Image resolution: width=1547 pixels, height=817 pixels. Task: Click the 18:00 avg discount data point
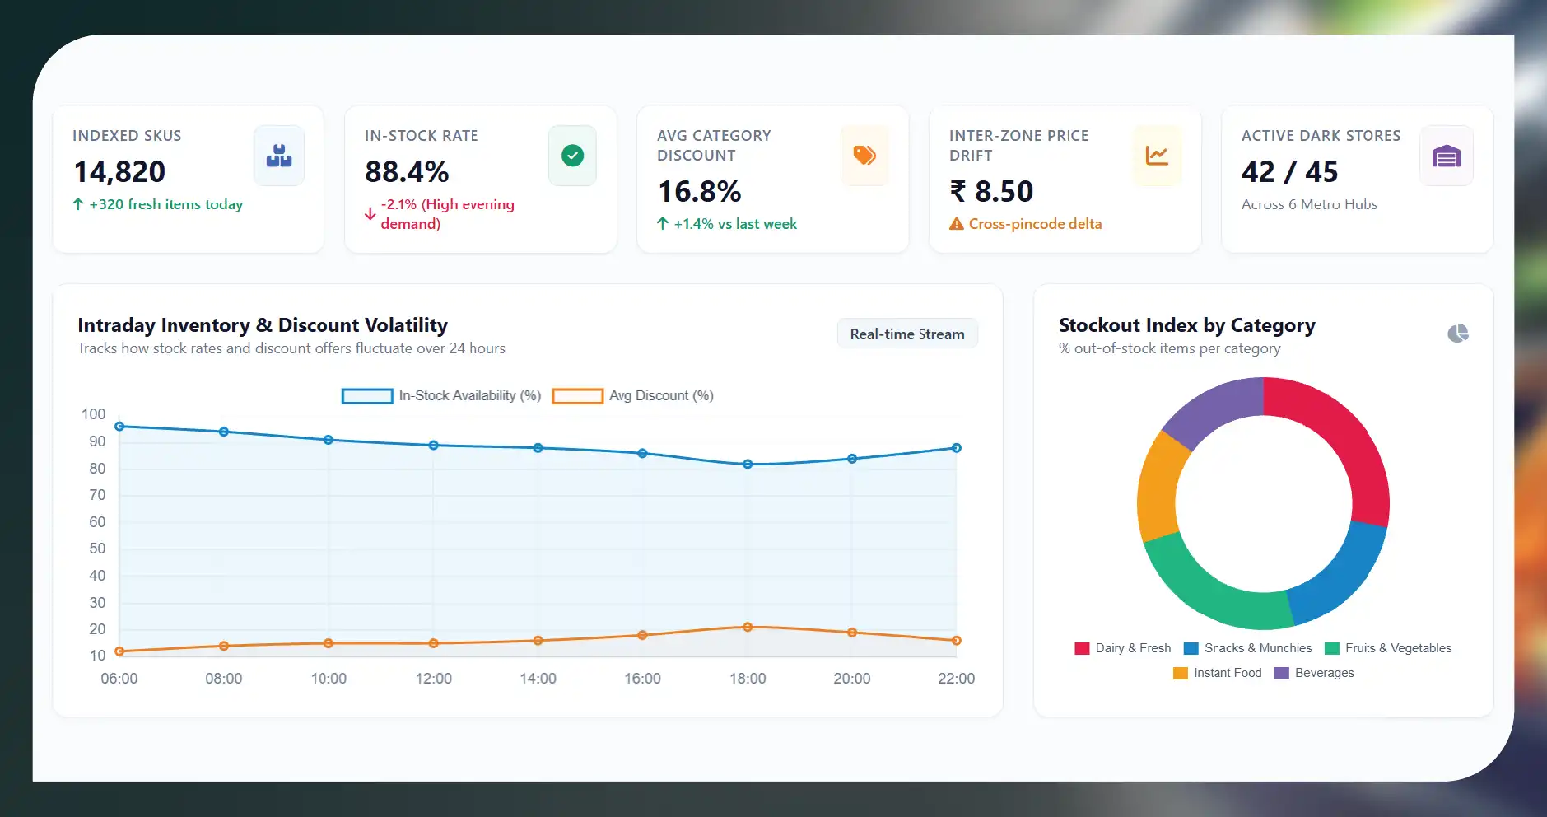[x=748, y=628]
